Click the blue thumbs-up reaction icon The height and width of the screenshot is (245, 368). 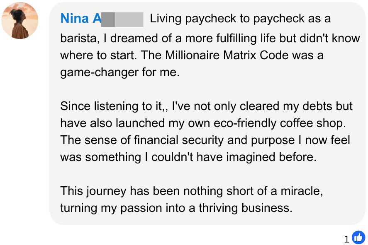pos(358,238)
